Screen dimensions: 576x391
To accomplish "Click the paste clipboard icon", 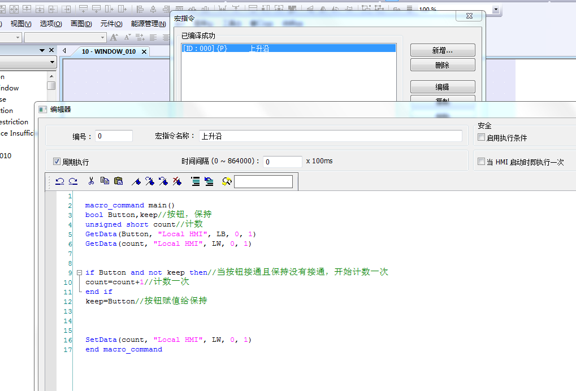I will tap(118, 181).
